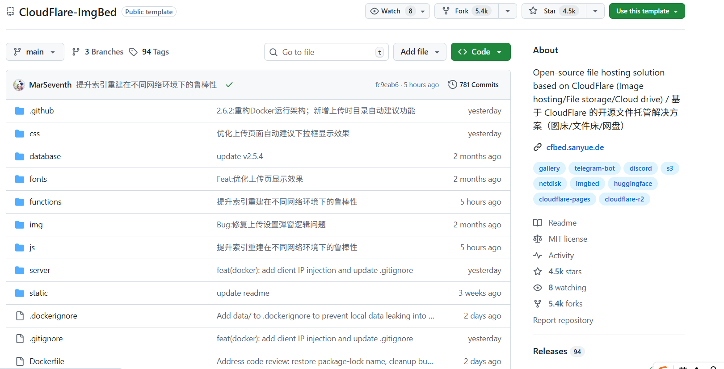Click the .dockerignore file icon
This screenshot has width=724, height=369.
click(x=20, y=316)
